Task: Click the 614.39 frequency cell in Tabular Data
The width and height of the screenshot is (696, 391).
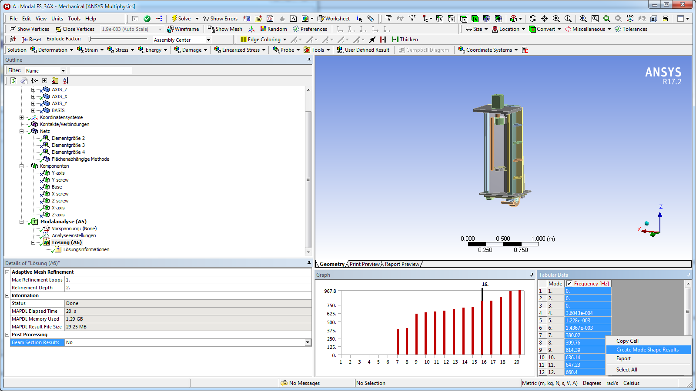Action: point(588,350)
